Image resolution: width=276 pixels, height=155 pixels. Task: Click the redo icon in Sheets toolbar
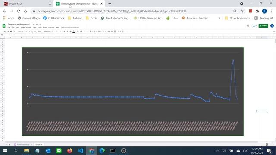8,31
